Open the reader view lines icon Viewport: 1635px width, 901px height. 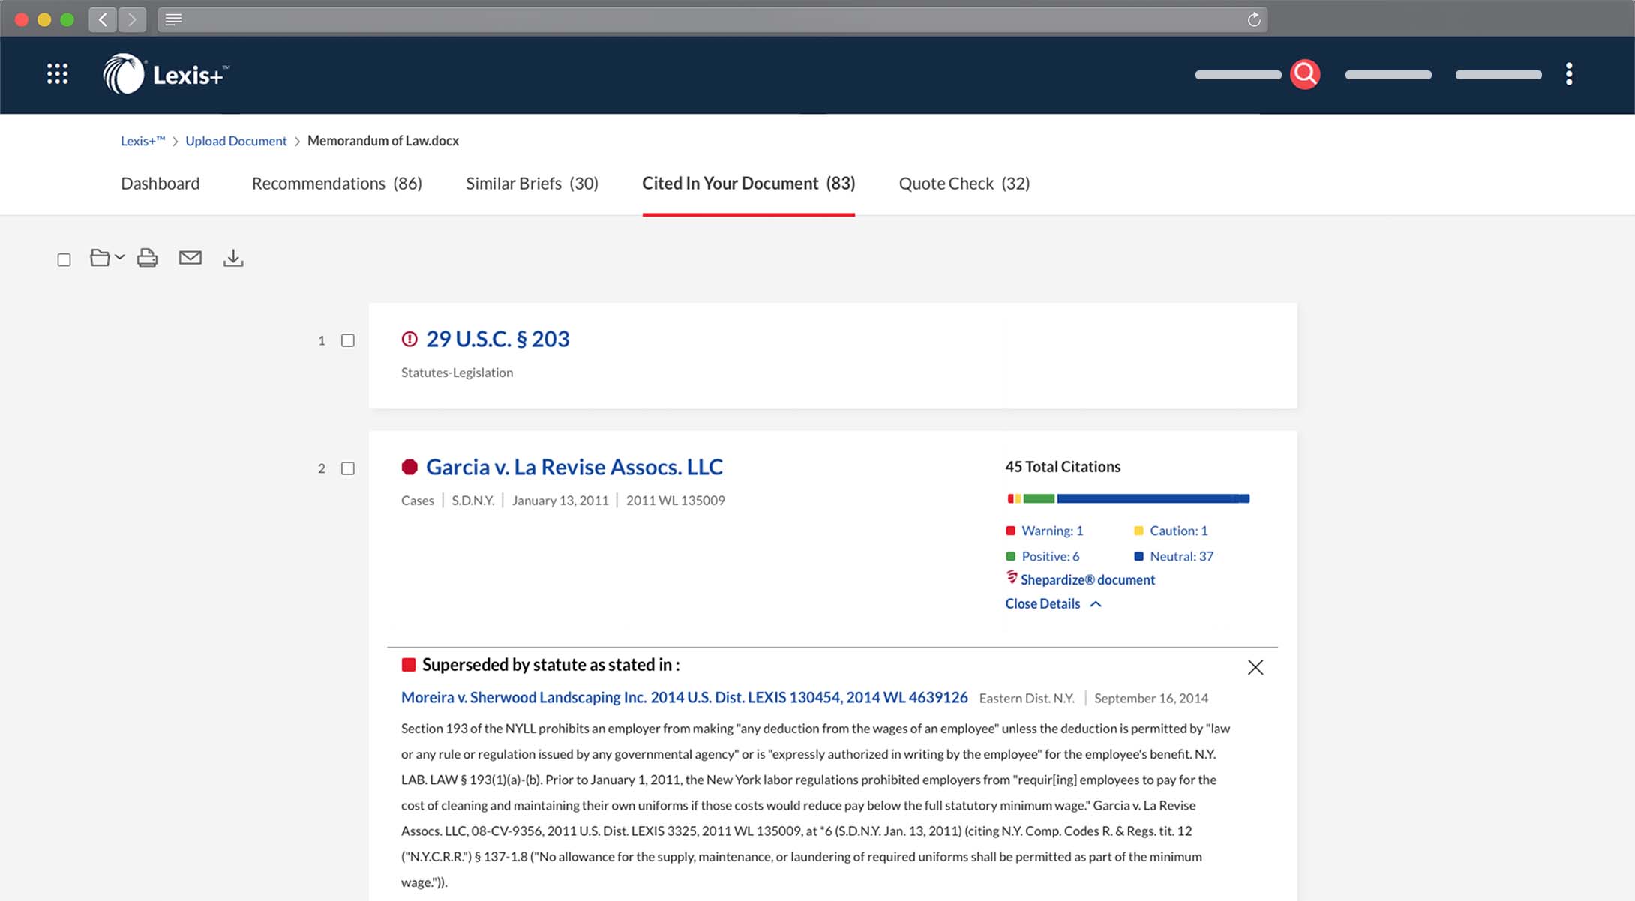click(173, 19)
